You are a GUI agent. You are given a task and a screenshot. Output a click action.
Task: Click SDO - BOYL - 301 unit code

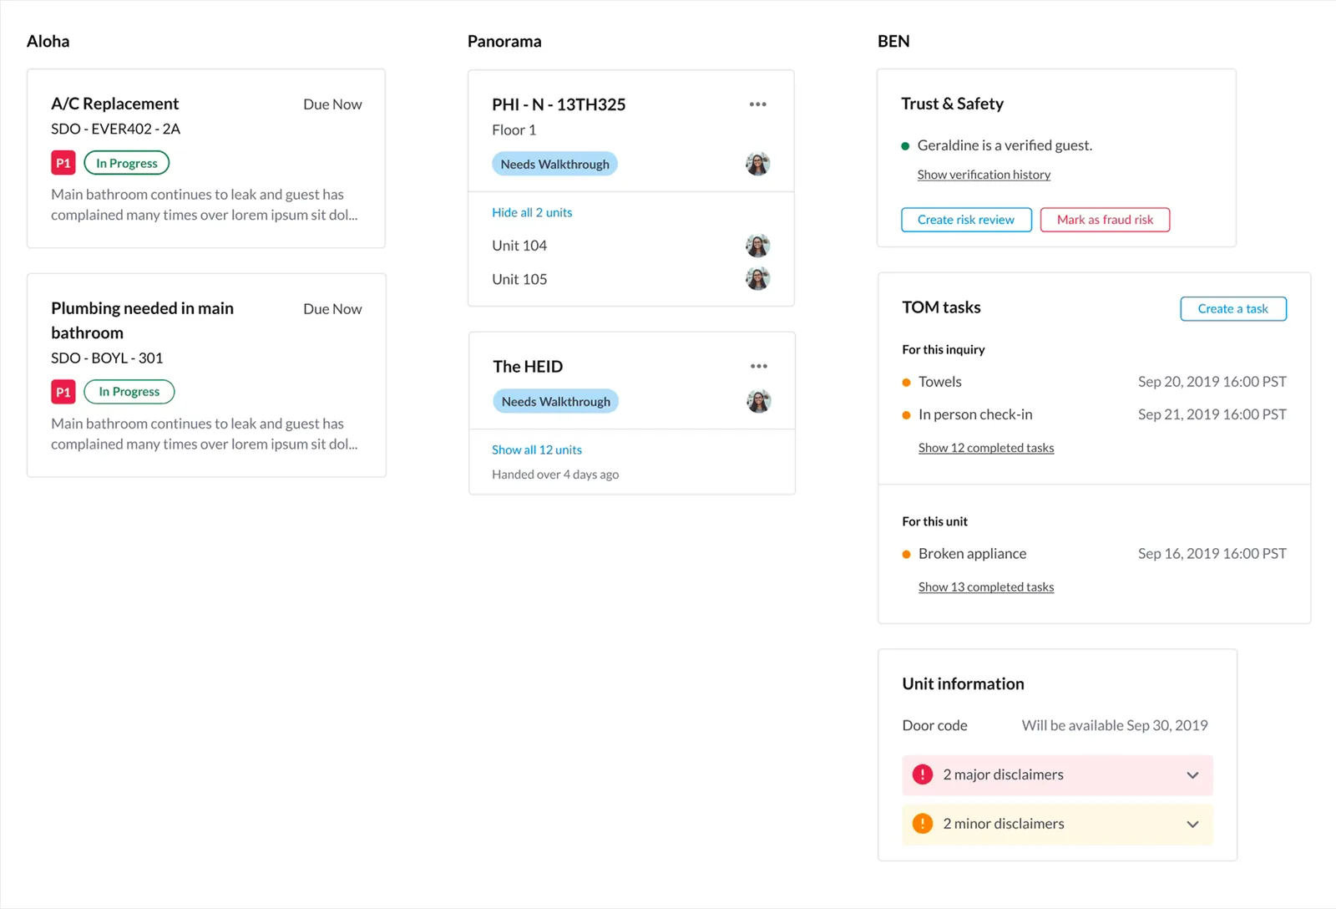[x=107, y=358]
